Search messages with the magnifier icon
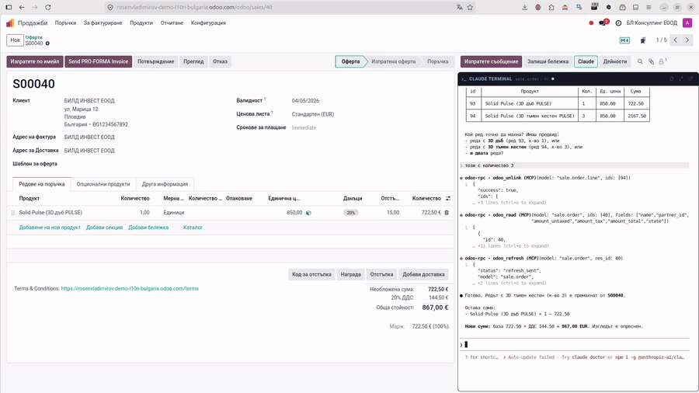699x393 pixels. tap(640, 61)
